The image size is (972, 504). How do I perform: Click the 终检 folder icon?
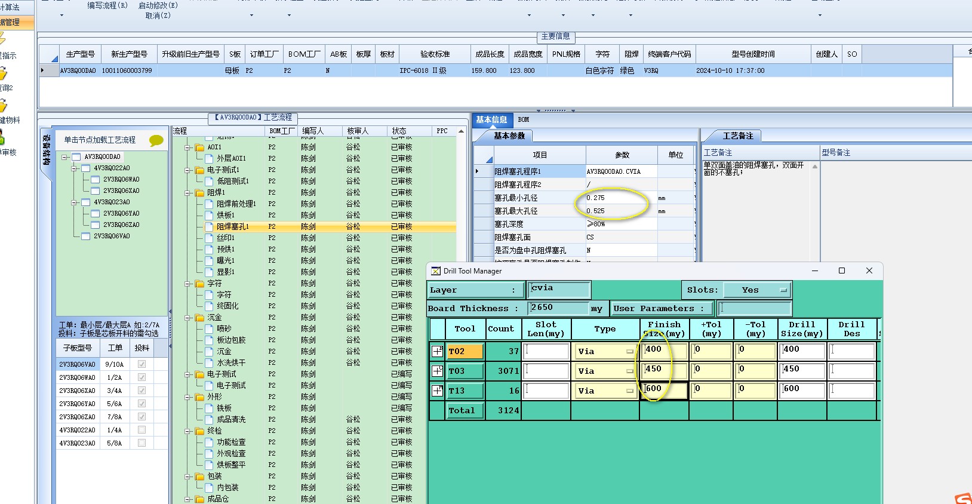tap(199, 431)
